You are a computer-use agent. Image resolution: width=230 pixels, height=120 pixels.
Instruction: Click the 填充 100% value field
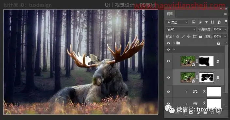pos(218,37)
